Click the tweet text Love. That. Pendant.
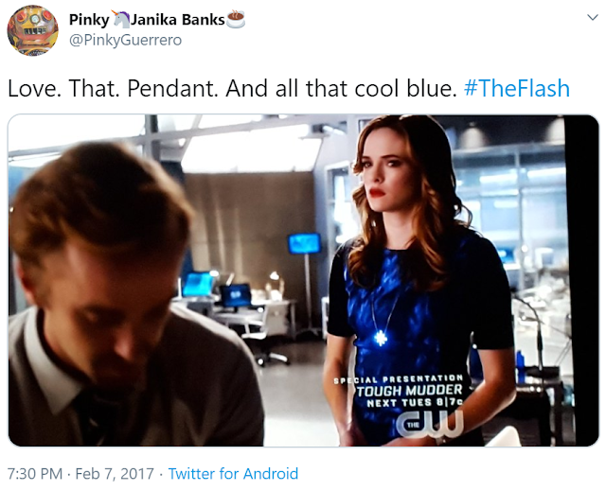 point(114,88)
